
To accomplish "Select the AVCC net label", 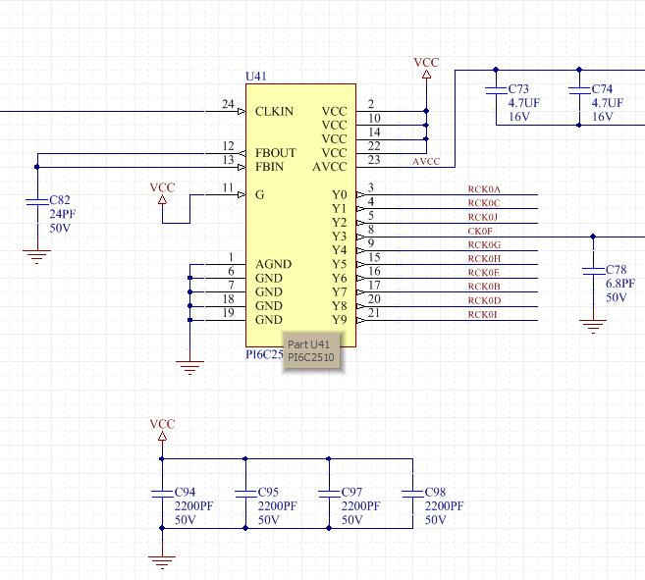I will click(x=426, y=162).
